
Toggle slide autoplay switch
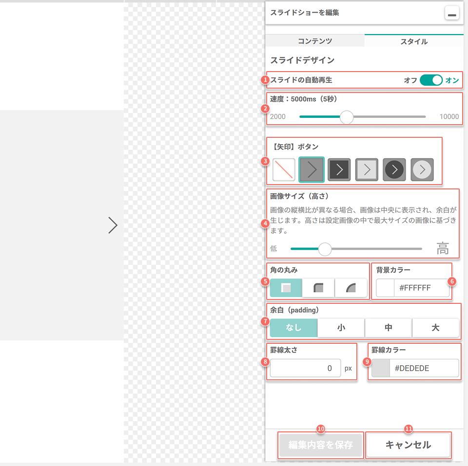click(x=431, y=80)
